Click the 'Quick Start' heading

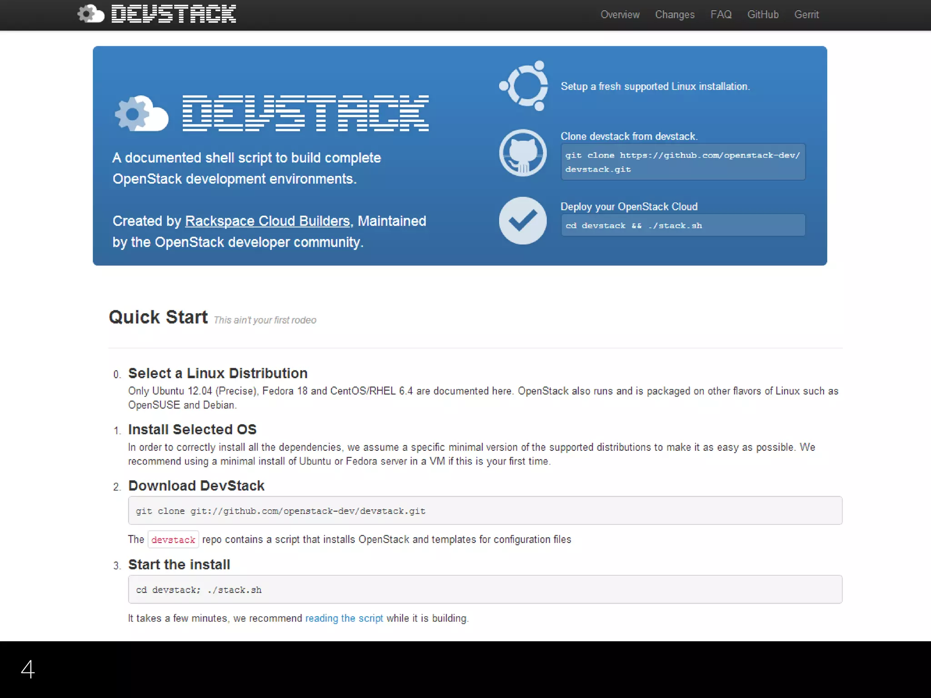click(158, 317)
